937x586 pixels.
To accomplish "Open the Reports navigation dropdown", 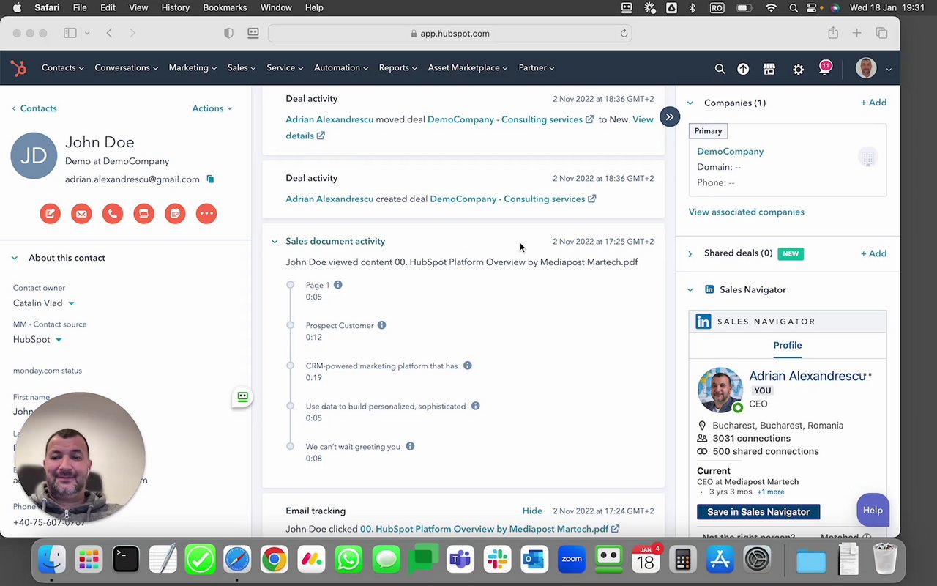I will pos(398,68).
